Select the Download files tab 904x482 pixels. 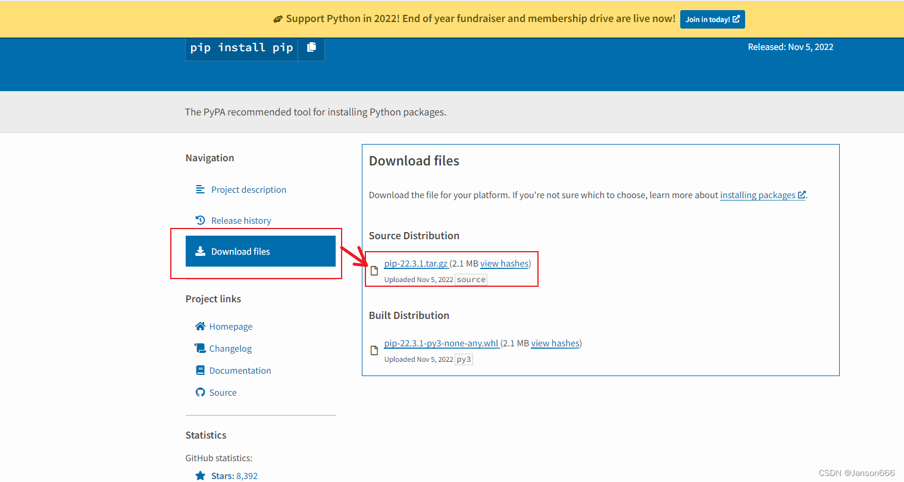(261, 251)
